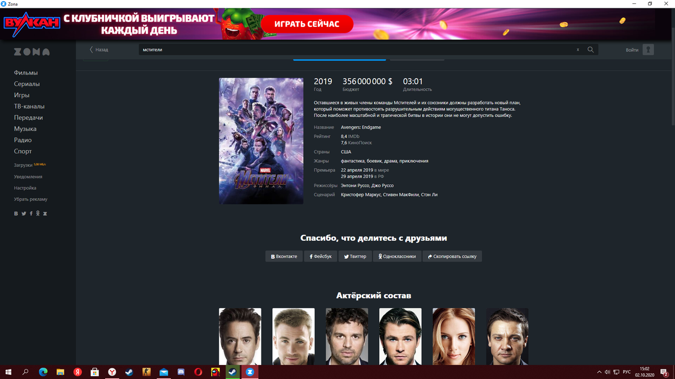Click country США

[346, 152]
